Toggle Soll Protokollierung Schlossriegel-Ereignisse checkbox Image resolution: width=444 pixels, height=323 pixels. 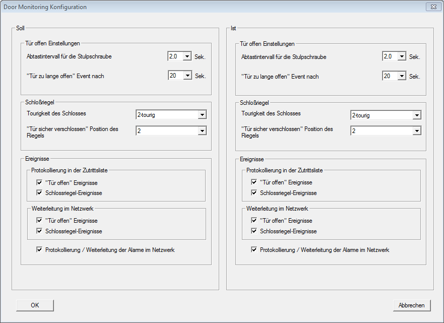[39, 192]
